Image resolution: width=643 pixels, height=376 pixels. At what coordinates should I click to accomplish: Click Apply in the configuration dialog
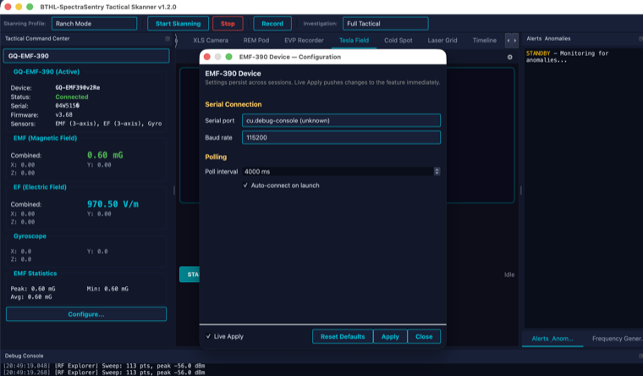390,336
